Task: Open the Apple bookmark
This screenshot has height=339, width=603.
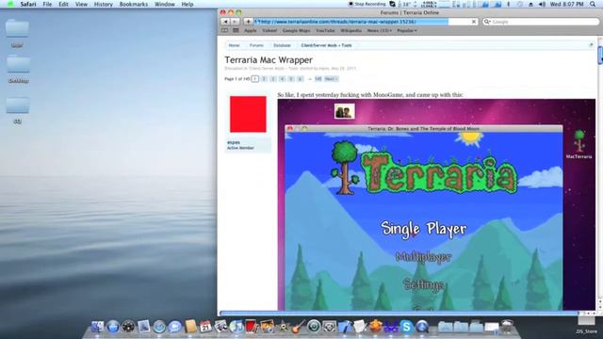Action: tap(251, 30)
